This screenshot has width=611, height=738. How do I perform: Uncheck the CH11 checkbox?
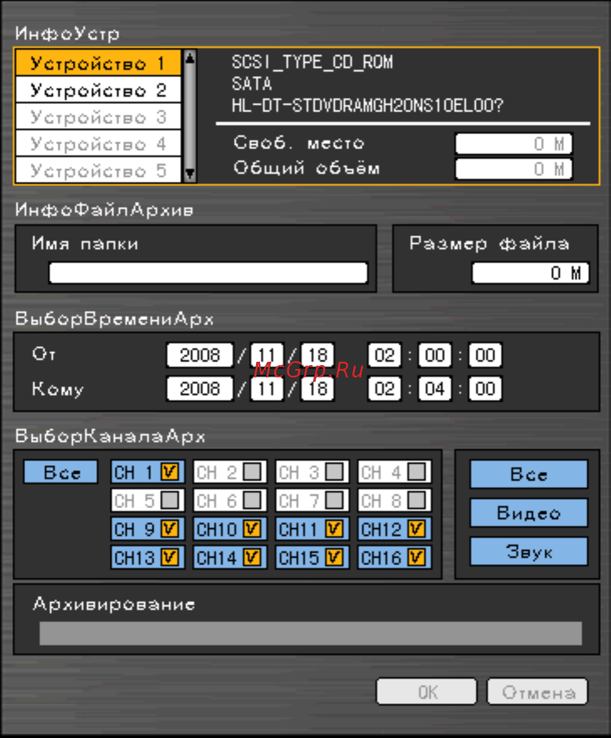pyautogui.click(x=334, y=528)
